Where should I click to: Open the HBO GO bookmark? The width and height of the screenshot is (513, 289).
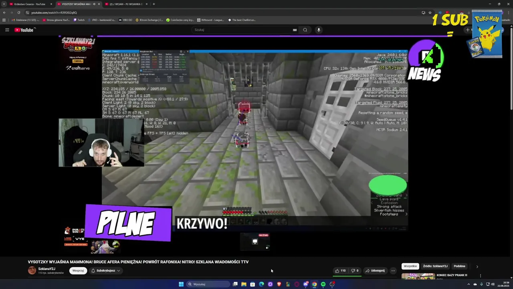pyautogui.click(x=125, y=20)
